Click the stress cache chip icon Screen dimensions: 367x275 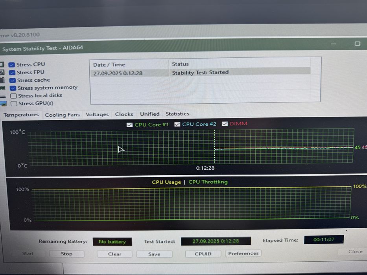coord(2,81)
